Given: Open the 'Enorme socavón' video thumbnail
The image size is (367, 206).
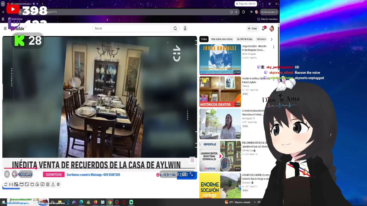Looking at the screenshot, I should (x=220, y=186).
